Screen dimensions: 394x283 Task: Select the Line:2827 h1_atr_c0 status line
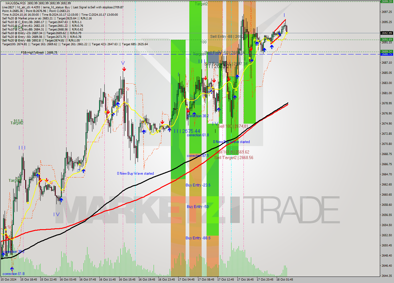point(62,7)
